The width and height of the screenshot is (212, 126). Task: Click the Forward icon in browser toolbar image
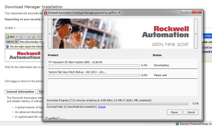click(21, 37)
